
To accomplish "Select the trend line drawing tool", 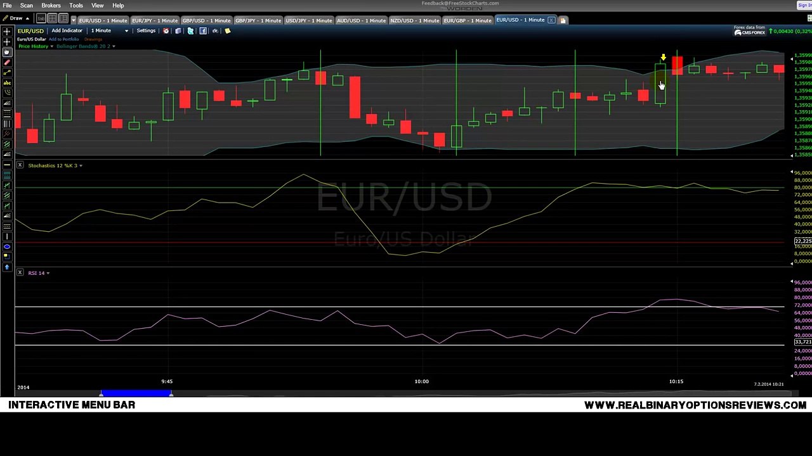I will point(7,72).
